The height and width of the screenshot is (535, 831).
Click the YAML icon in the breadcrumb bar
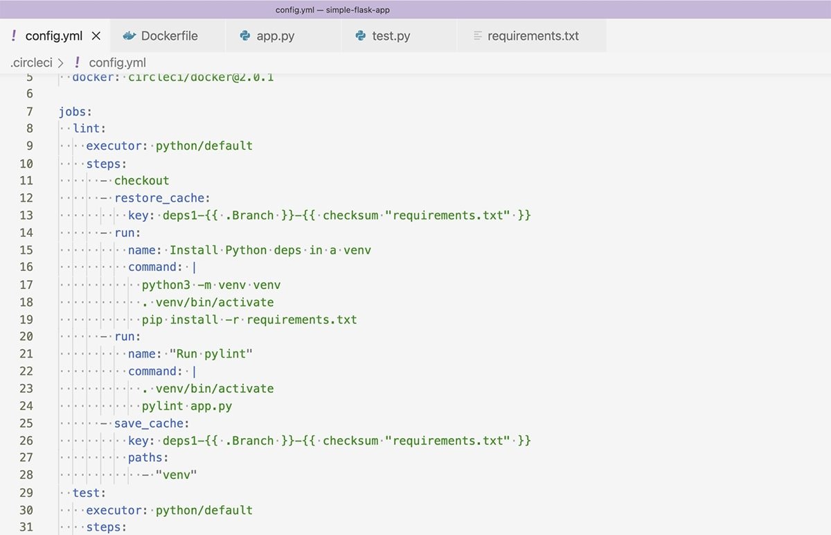pyautogui.click(x=77, y=62)
